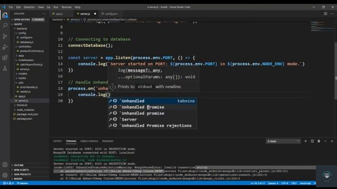Screen dimensions: 337x189
Task: Switch to the DEBUG CONSOLE tab
Action: coord(89,141)
